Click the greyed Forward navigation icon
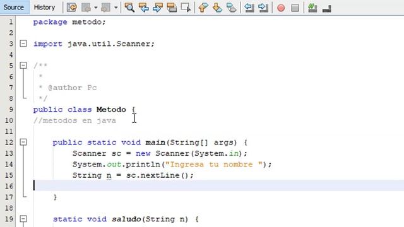Screen dimensions: 404x227 click(105, 8)
